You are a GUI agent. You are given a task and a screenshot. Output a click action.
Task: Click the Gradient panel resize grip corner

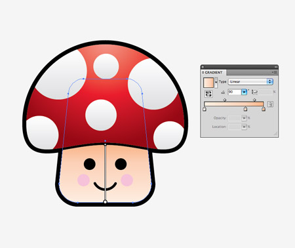tap(275, 133)
